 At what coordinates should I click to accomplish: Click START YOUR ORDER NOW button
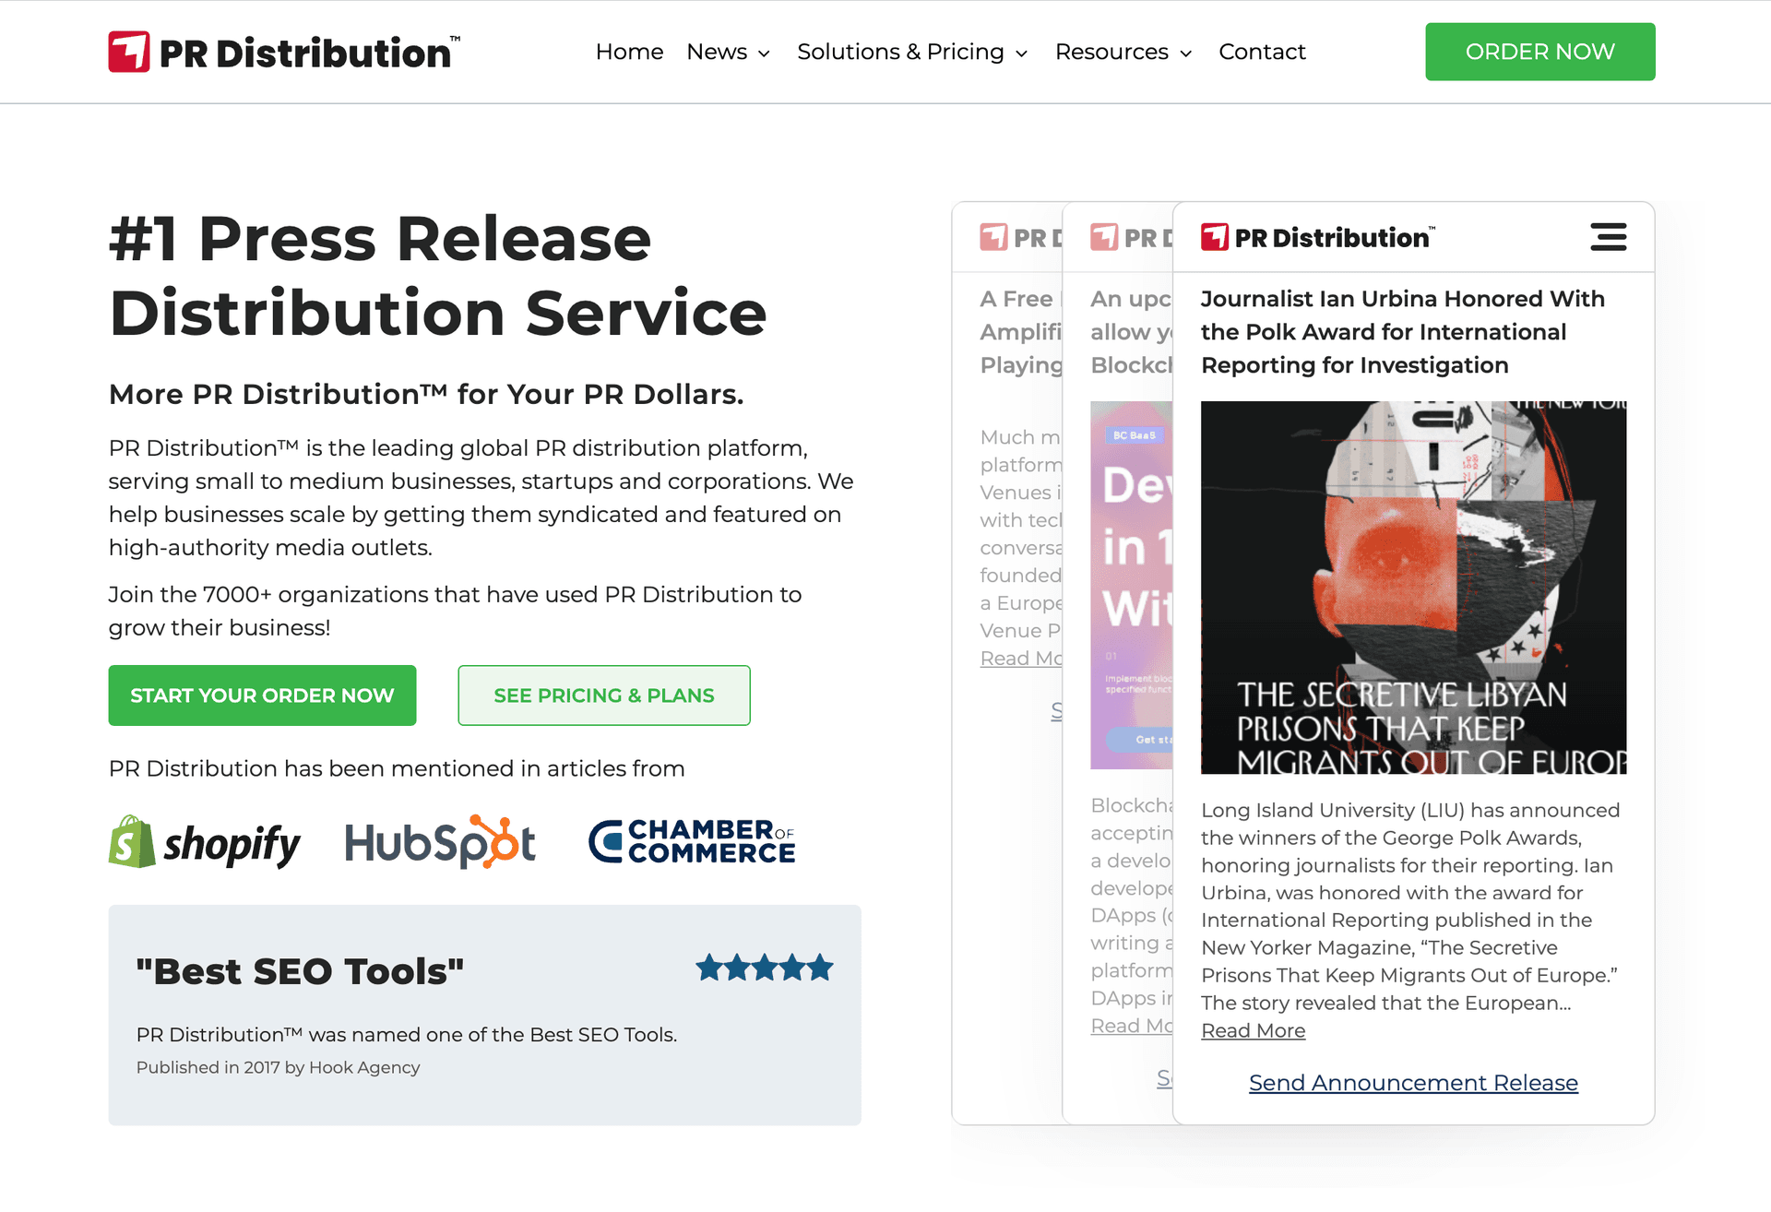pos(262,695)
